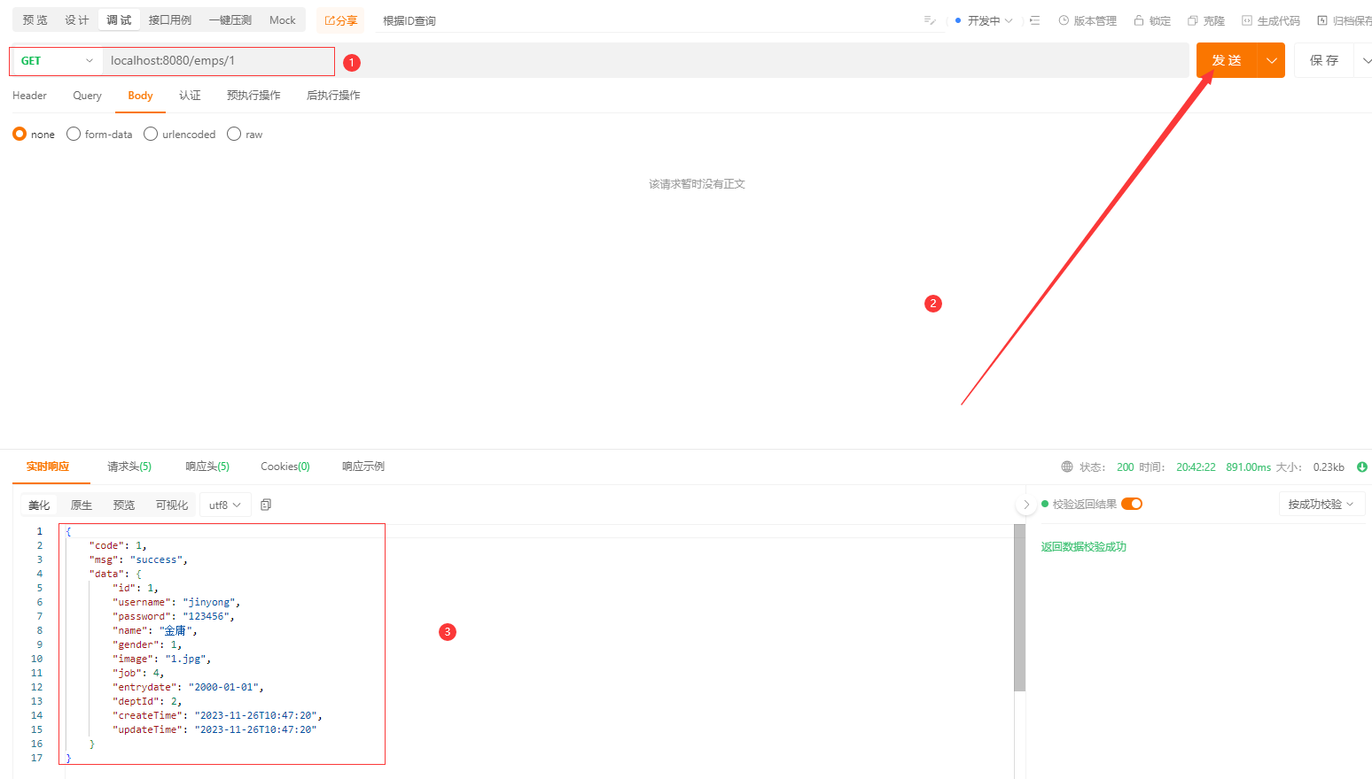Open the Mock tab

pyautogui.click(x=283, y=19)
